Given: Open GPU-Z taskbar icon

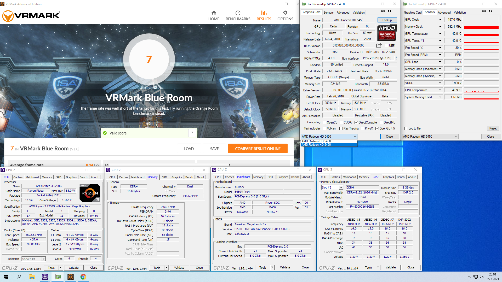Looking at the screenshot, I should tap(58, 277).
